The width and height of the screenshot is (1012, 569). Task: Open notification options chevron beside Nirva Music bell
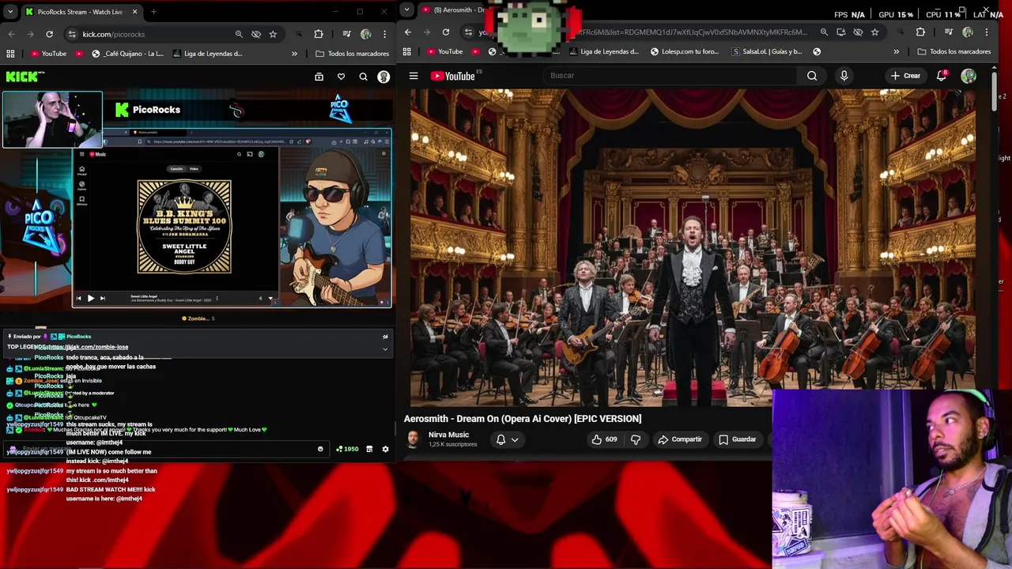[515, 439]
